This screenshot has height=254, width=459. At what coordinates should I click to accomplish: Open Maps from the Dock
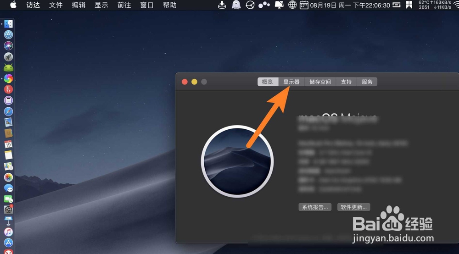[8, 166]
